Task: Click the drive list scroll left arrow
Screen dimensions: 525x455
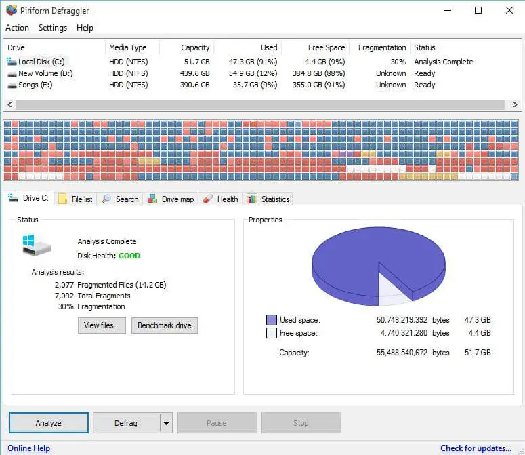Action: (x=9, y=104)
